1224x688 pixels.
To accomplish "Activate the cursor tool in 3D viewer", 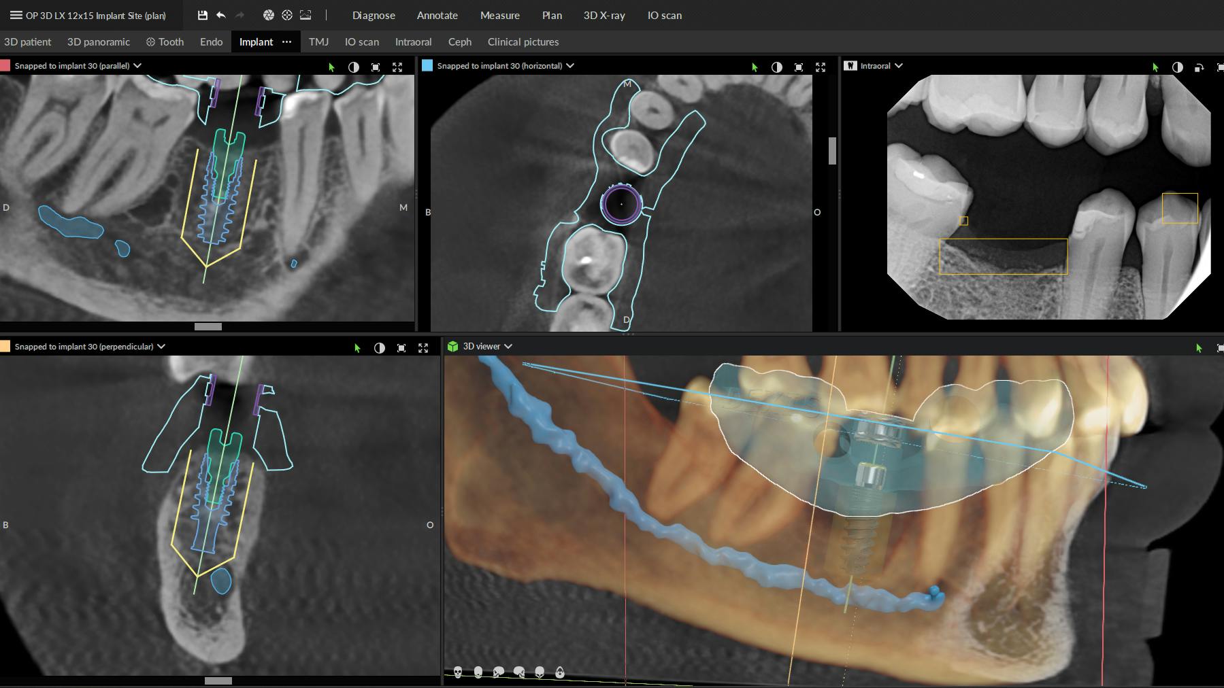I will coord(1198,347).
